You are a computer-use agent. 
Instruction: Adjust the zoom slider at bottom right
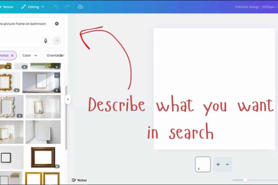[x=245, y=180]
